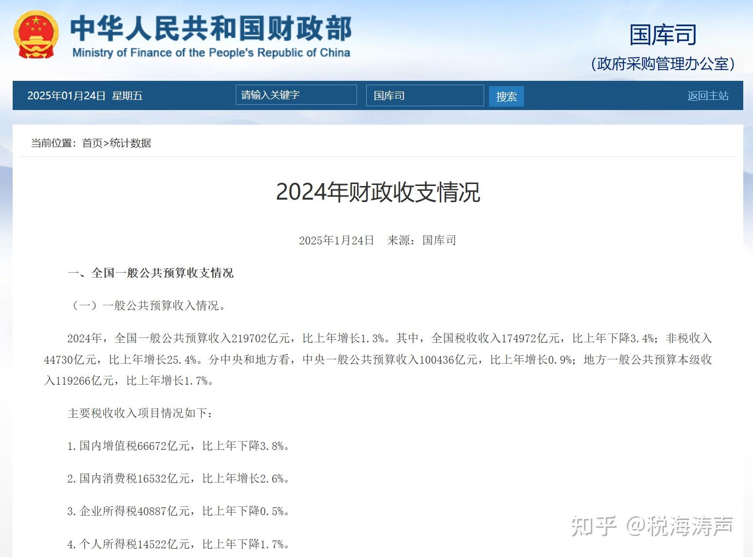Focus the 请输入关键字 search field
The width and height of the screenshot is (753, 557).
coord(296,95)
